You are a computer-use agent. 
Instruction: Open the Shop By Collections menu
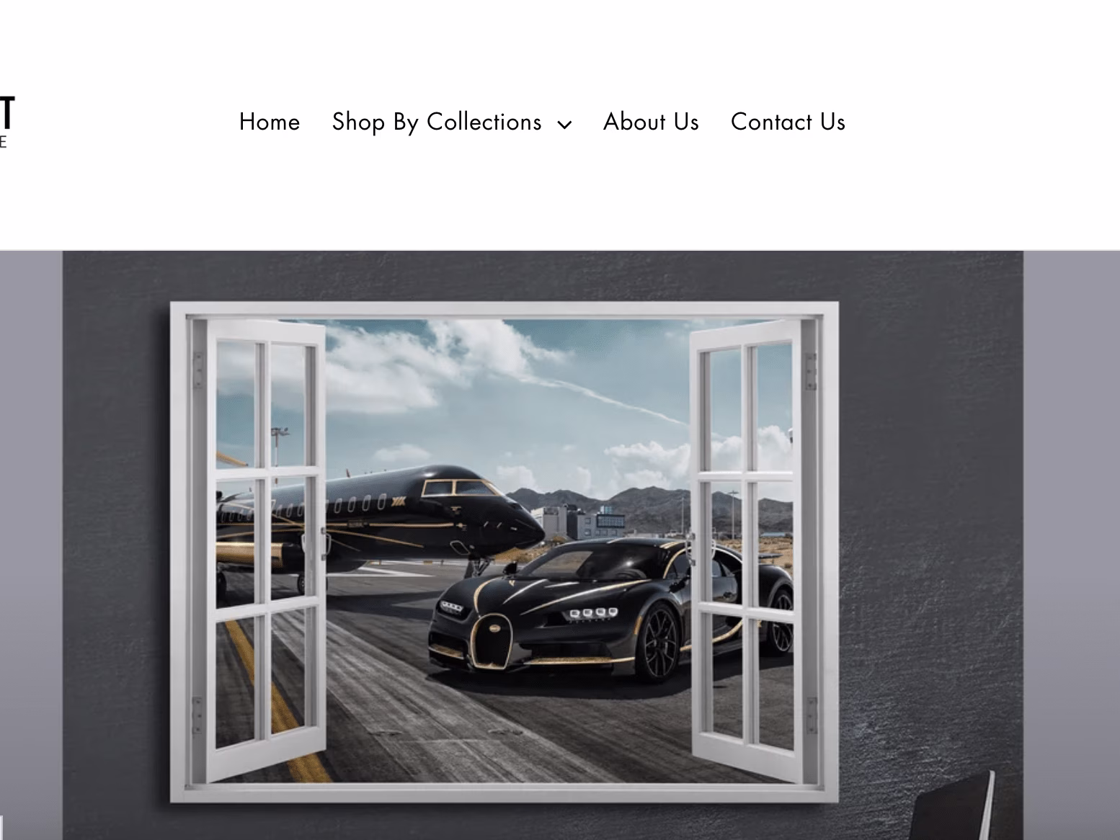point(437,122)
